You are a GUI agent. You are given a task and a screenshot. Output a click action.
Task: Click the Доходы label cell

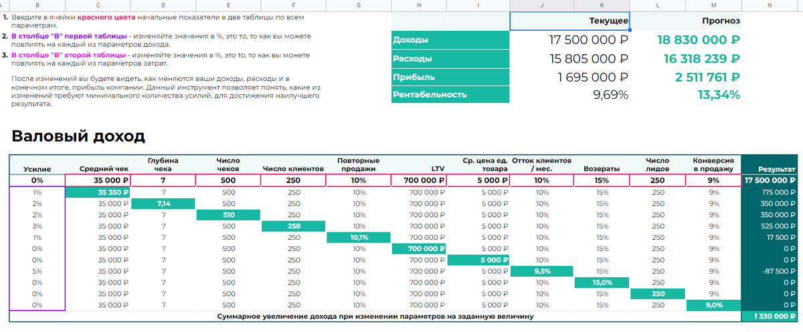tap(450, 39)
